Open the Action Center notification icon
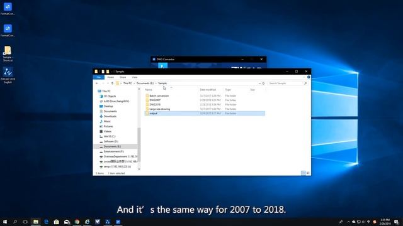Image resolution: width=403 pixels, height=226 pixels. click(397, 222)
